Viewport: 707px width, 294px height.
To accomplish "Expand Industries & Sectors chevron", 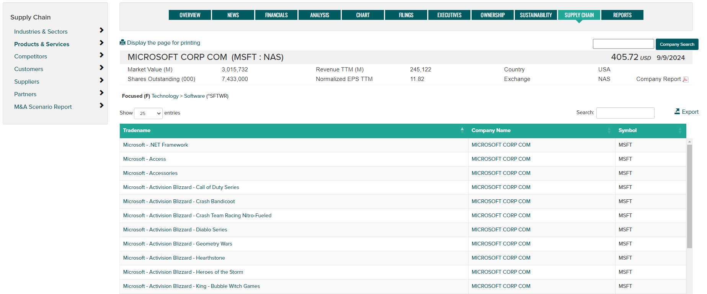I will [x=101, y=30].
